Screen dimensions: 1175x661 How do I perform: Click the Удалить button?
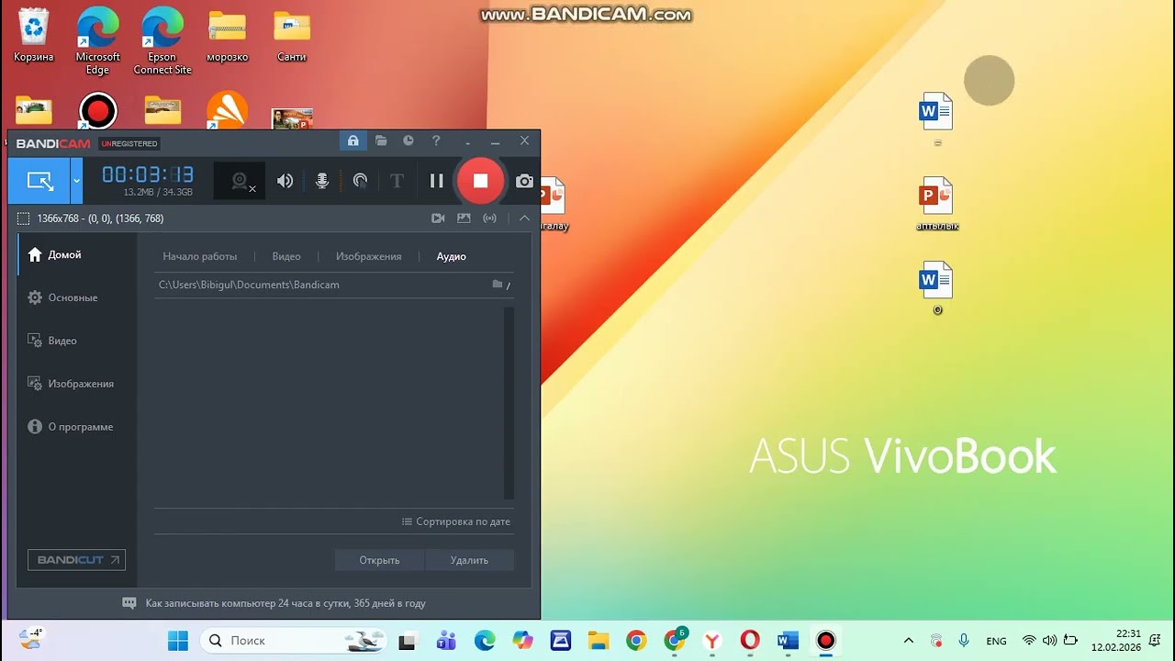(469, 560)
